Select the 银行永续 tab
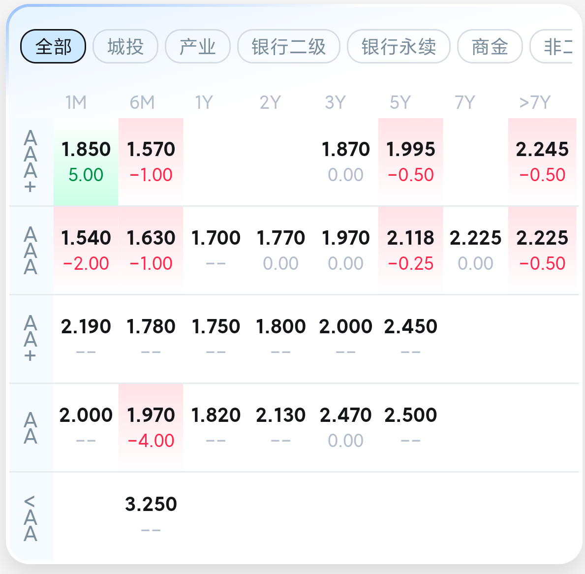Screen dimensions: 585x574 click(399, 47)
